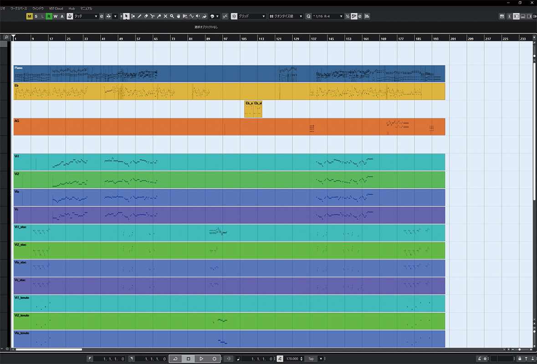Toggle the lower zone visibility button
The height and width of the screenshot is (364, 537).
pos(522,16)
